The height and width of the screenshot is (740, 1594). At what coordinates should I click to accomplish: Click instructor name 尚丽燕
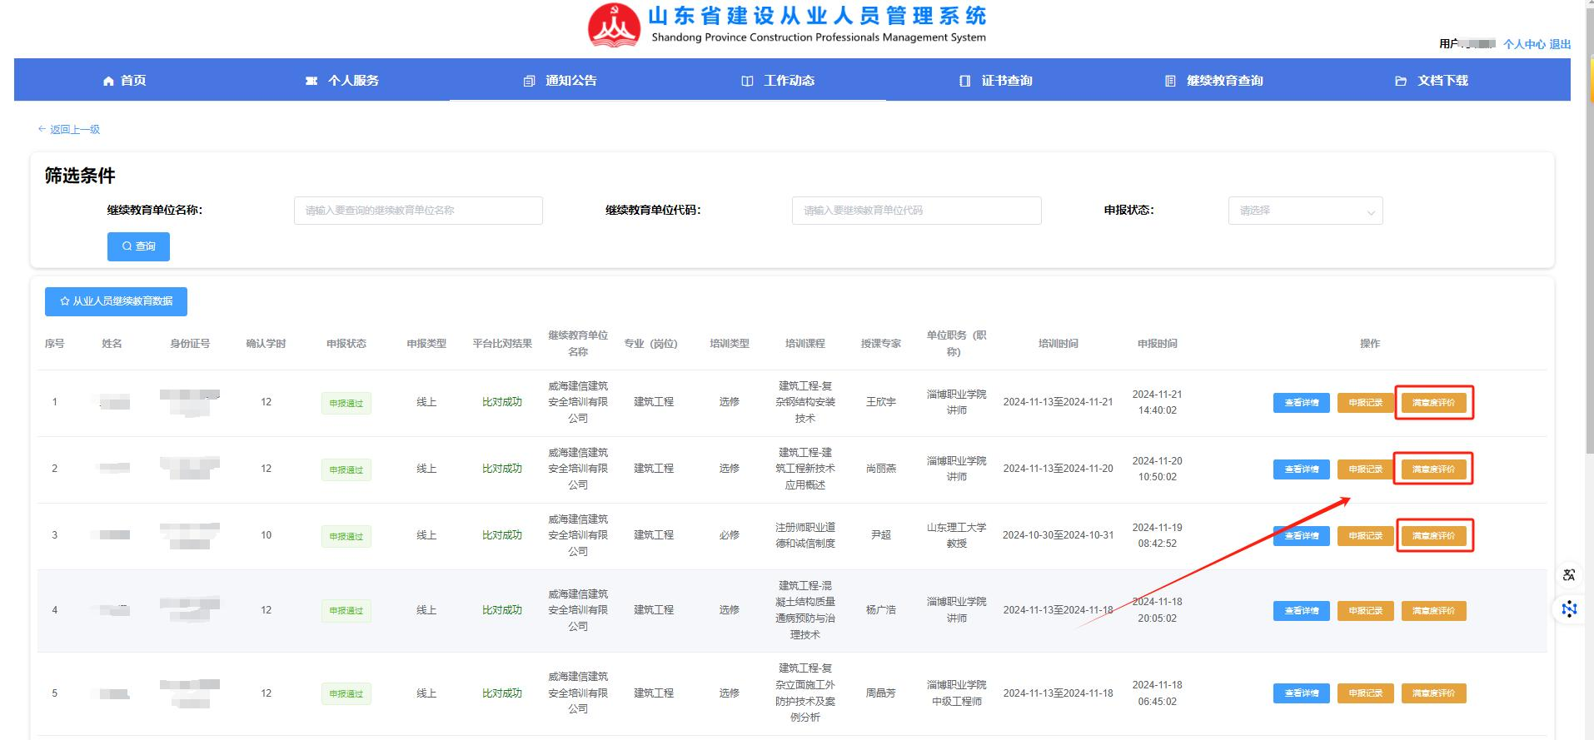[880, 469]
